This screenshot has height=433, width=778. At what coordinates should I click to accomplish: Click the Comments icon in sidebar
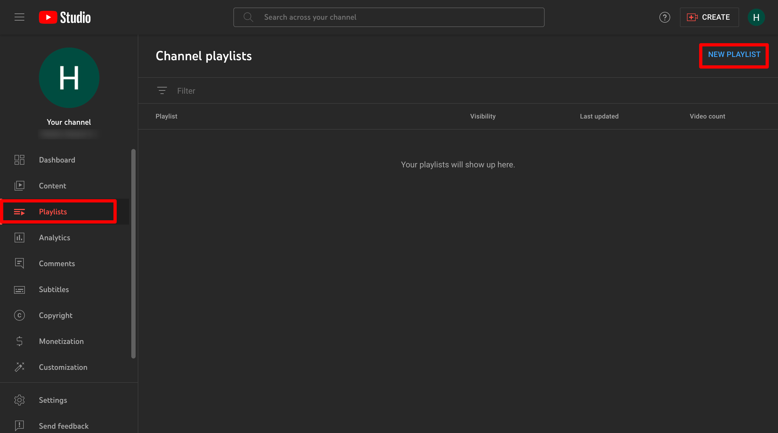coord(19,263)
